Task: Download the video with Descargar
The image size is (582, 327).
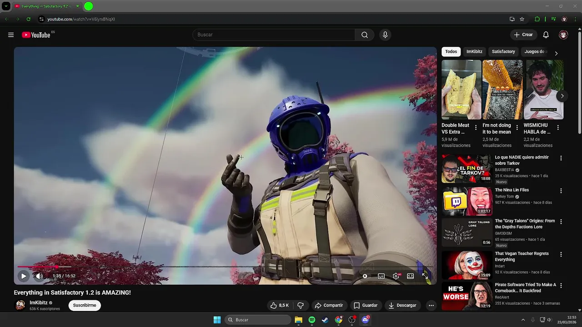Action: [402, 305]
